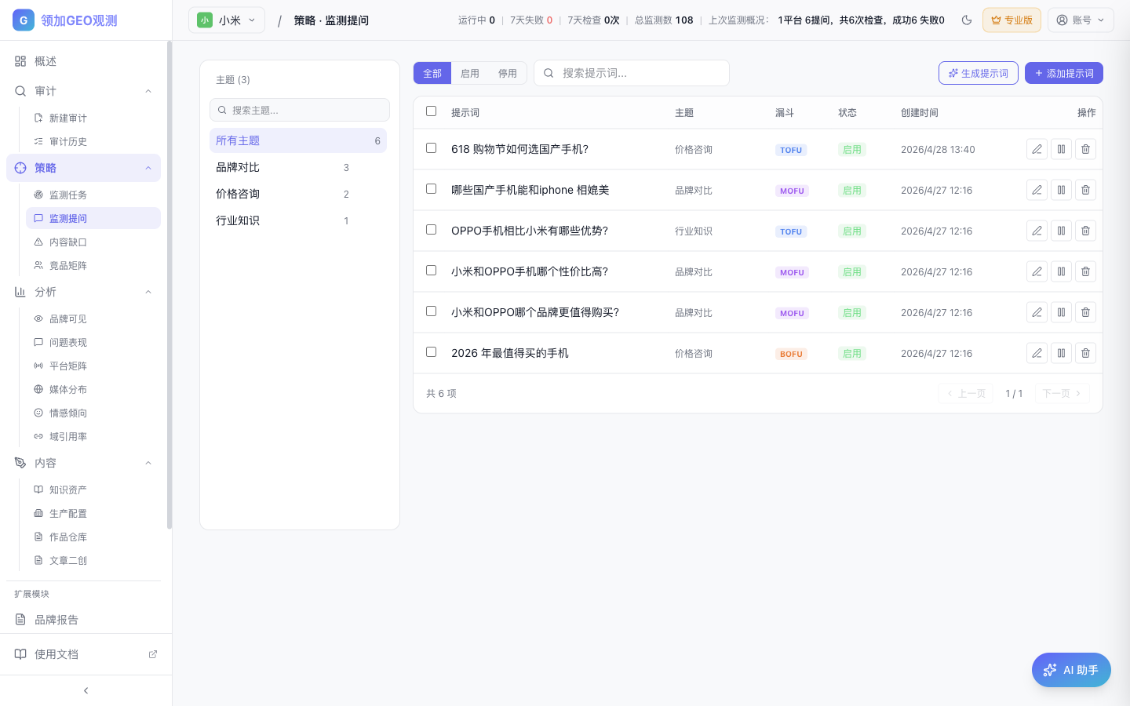The width and height of the screenshot is (1130, 706).
Task: Delete the 哪个性价比高 prompt
Action: [x=1085, y=271]
